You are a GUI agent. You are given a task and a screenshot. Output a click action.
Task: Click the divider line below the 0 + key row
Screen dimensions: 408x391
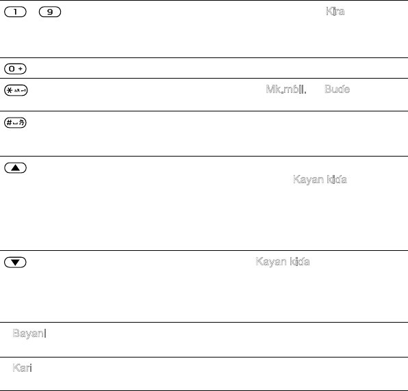pyautogui.click(x=204, y=78)
